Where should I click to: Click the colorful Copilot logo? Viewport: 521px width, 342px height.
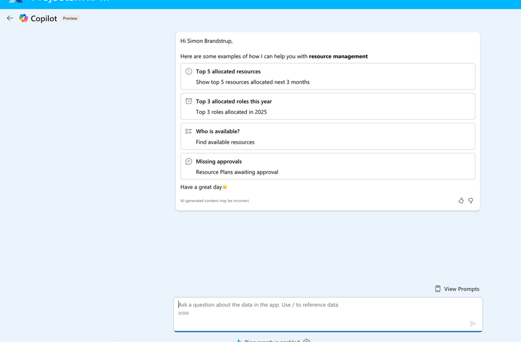23,18
